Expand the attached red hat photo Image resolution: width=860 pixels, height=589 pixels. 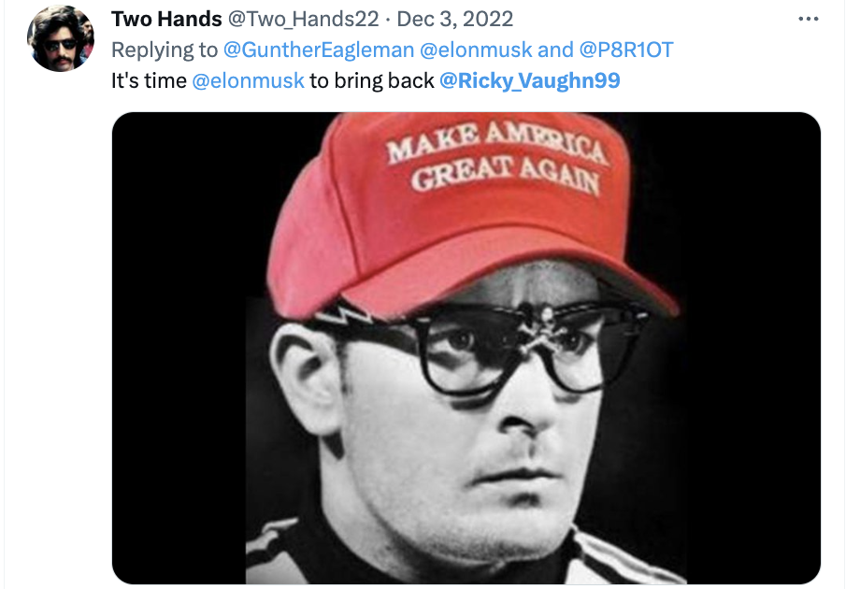466,348
